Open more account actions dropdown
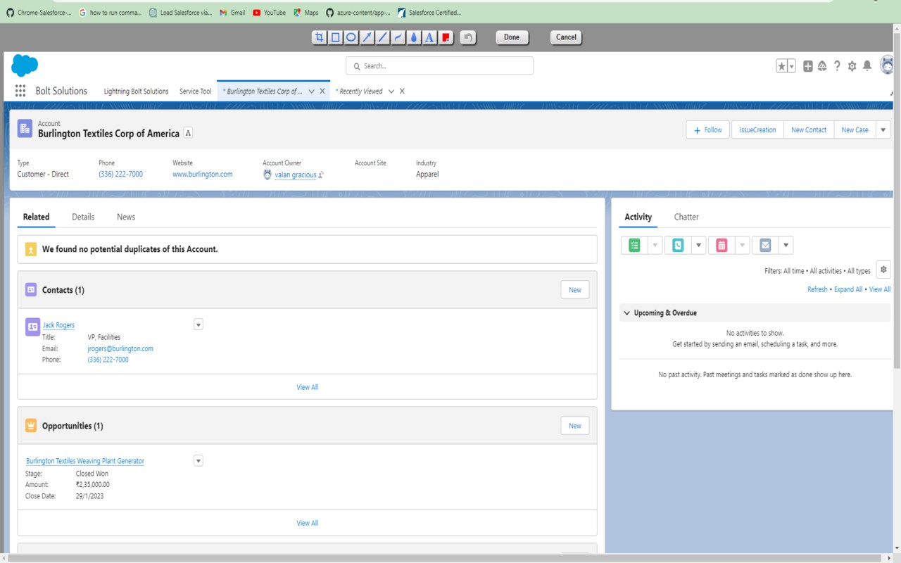This screenshot has width=901, height=563. pyautogui.click(x=883, y=129)
